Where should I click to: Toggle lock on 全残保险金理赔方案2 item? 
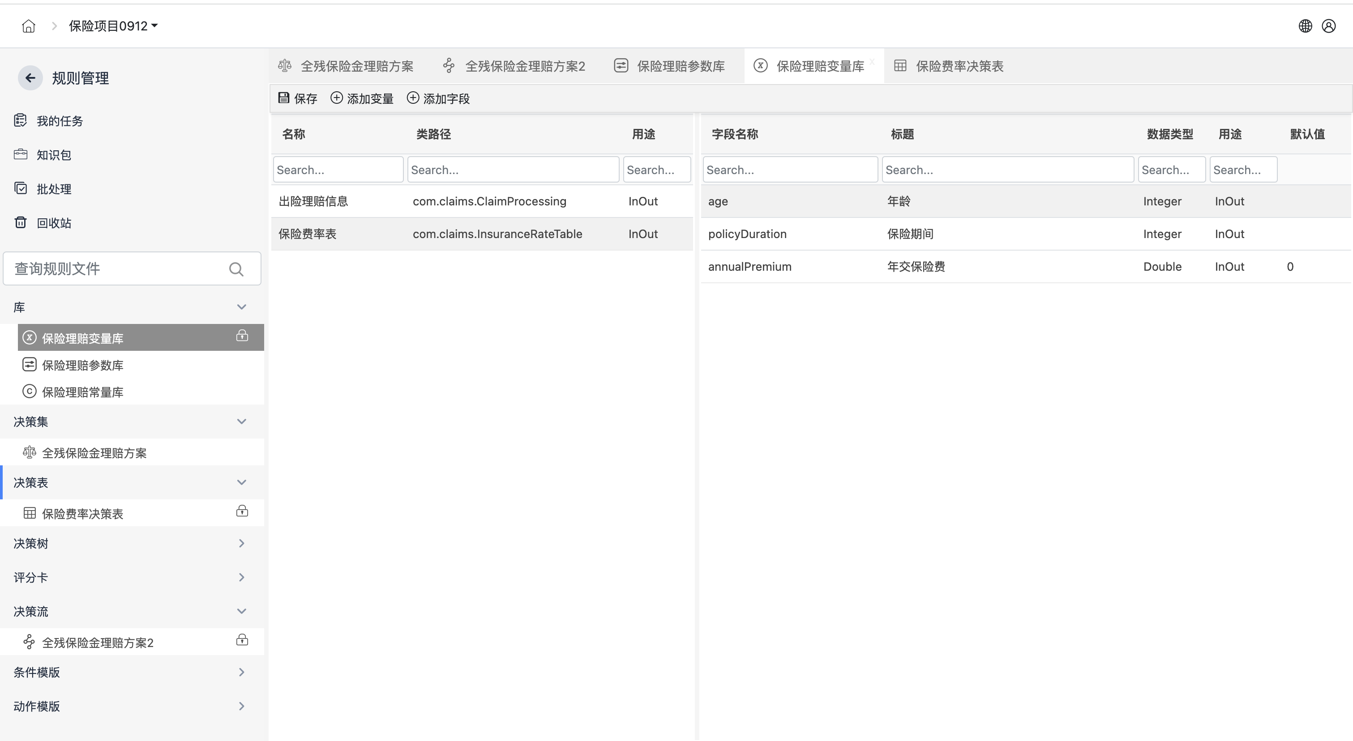(242, 640)
